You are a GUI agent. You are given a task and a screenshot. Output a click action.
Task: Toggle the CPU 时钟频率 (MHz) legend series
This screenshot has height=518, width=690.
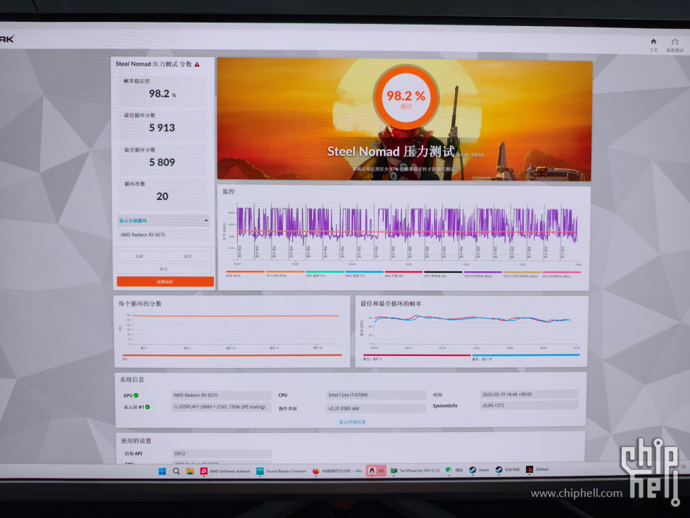click(x=483, y=274)
